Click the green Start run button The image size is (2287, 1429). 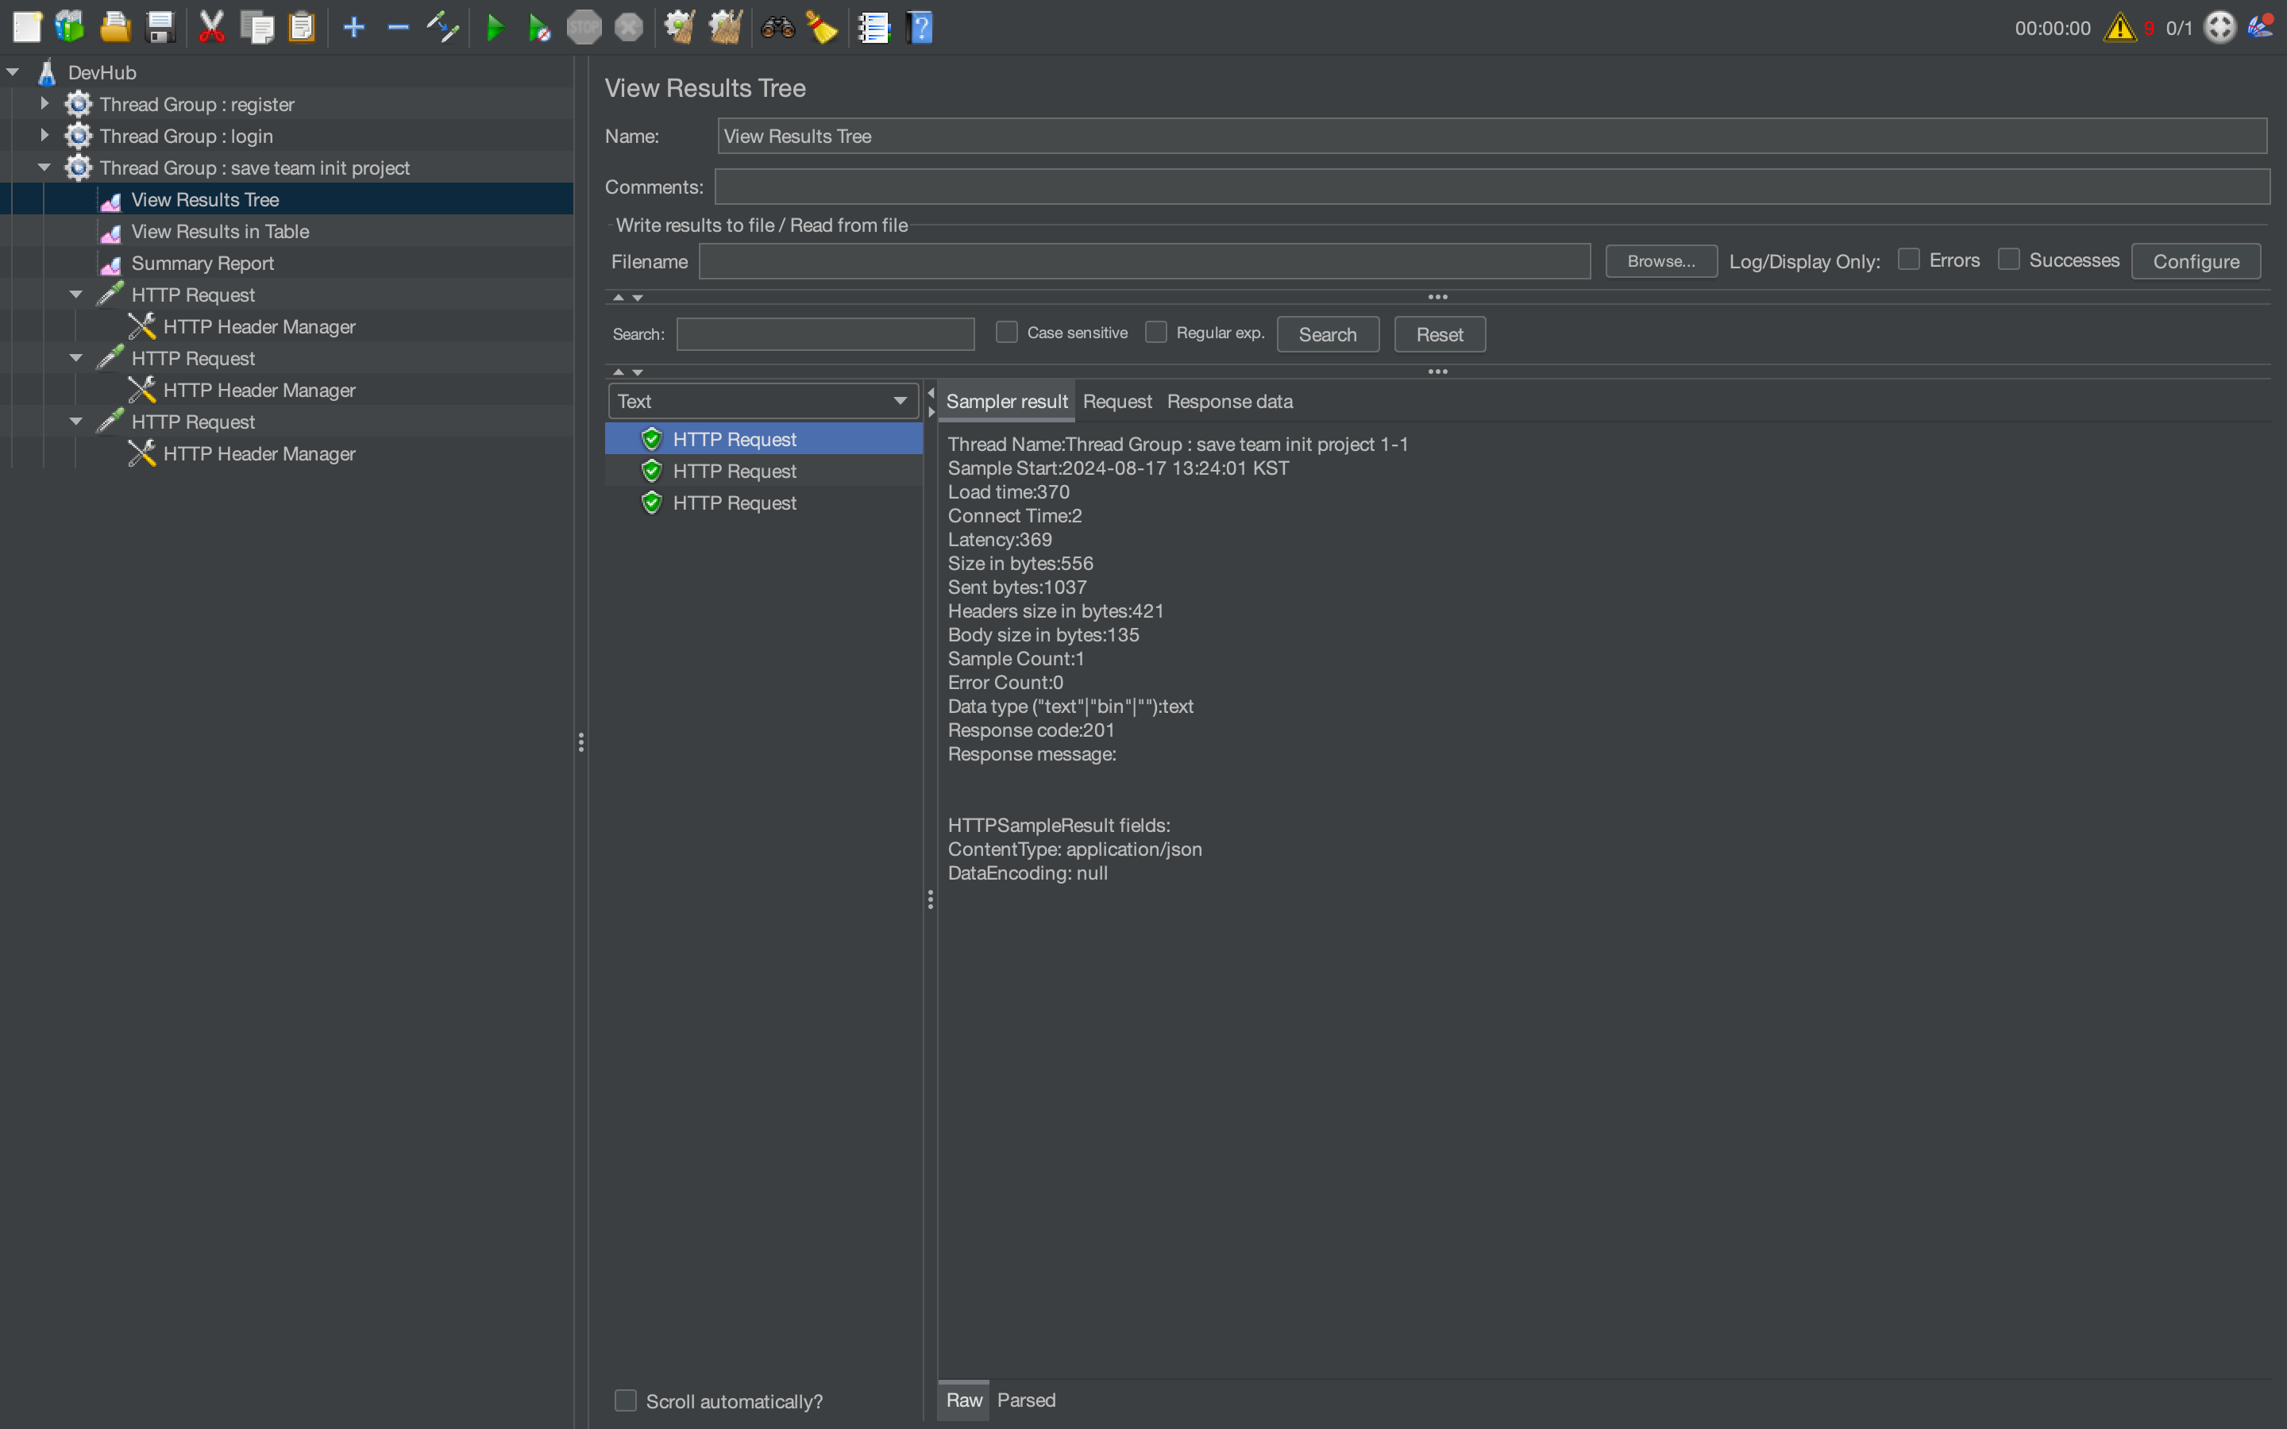(x=494, y=28)
